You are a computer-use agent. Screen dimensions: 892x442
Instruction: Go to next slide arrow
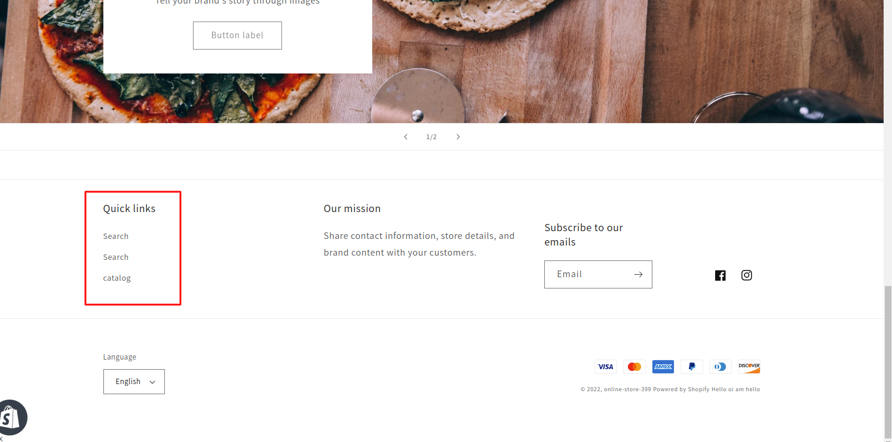pos(458,137)
